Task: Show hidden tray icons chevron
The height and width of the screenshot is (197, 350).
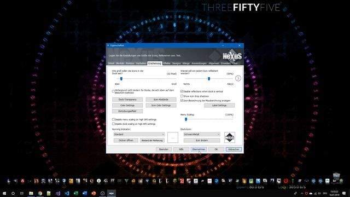Action: [302, 193]
